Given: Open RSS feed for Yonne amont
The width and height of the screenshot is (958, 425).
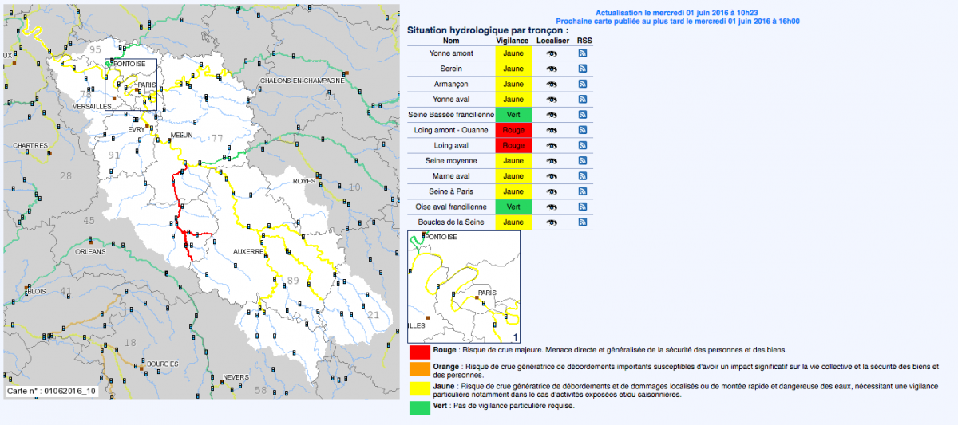Looking at the screenshot, I should 584,53.
